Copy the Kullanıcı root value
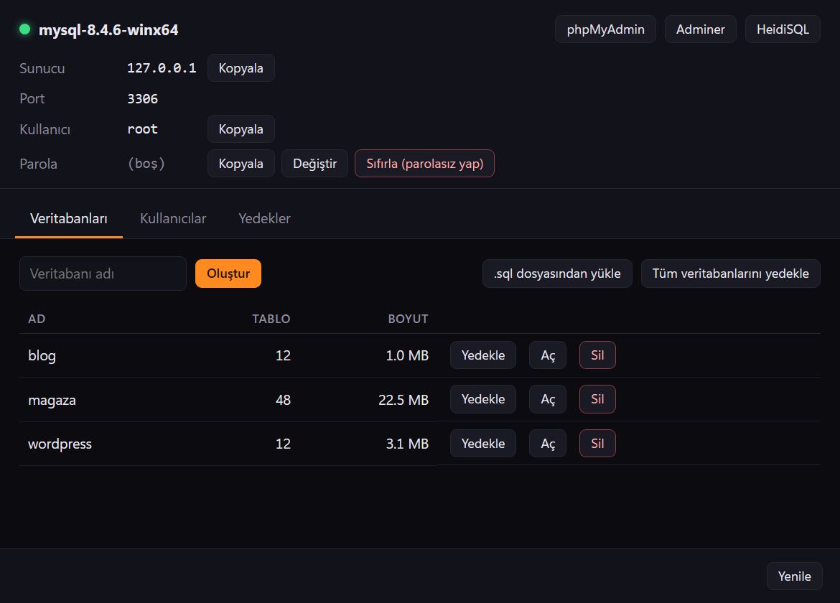The height and width of the screenshot is (603, 840). 241,129
